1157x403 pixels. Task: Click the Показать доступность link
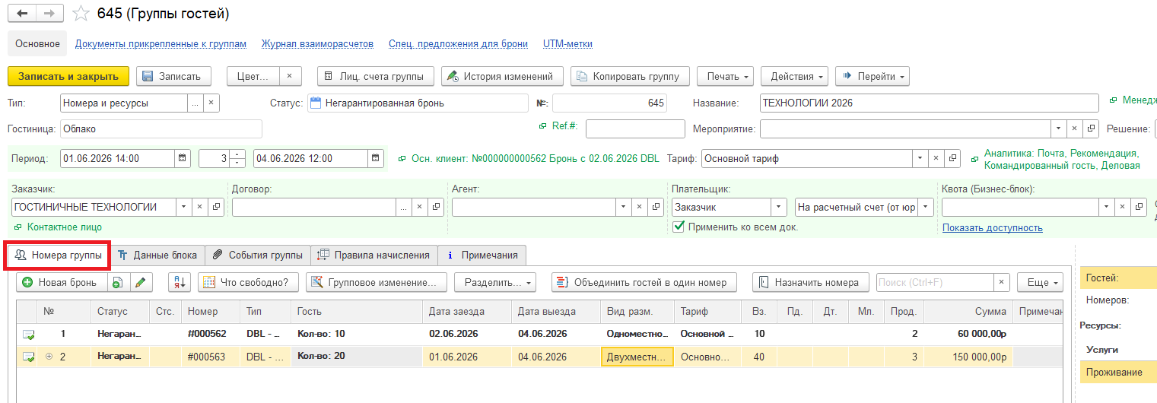click(993, 228)
